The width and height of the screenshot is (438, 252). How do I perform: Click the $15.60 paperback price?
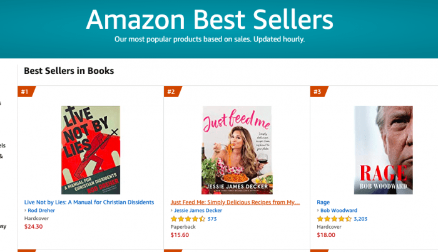pos(180,235)
